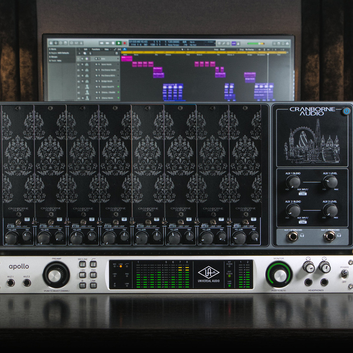Push the Apollo PAD button
Image resolution: width=353 pixels, height=353 pixels.
pyautogui.click(x=93, y=275)
